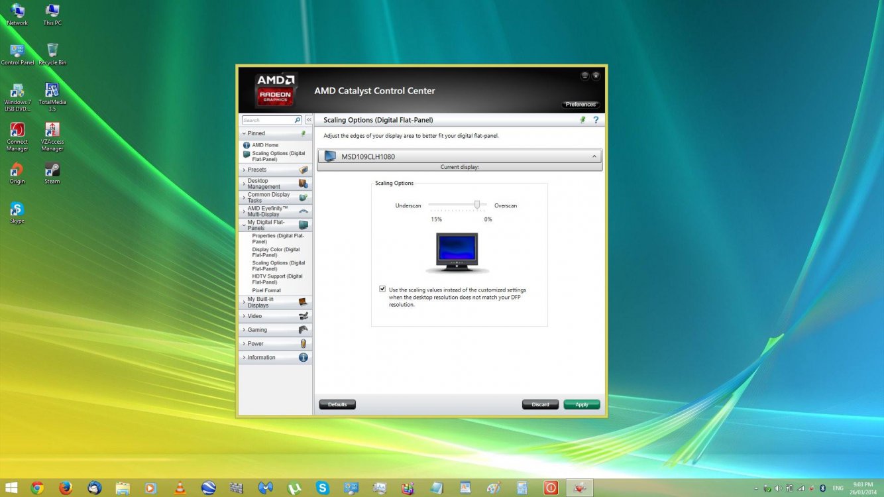Open Thunderbird from the taskbar
Screen dimensions: 884x497
tap(94, 488)
